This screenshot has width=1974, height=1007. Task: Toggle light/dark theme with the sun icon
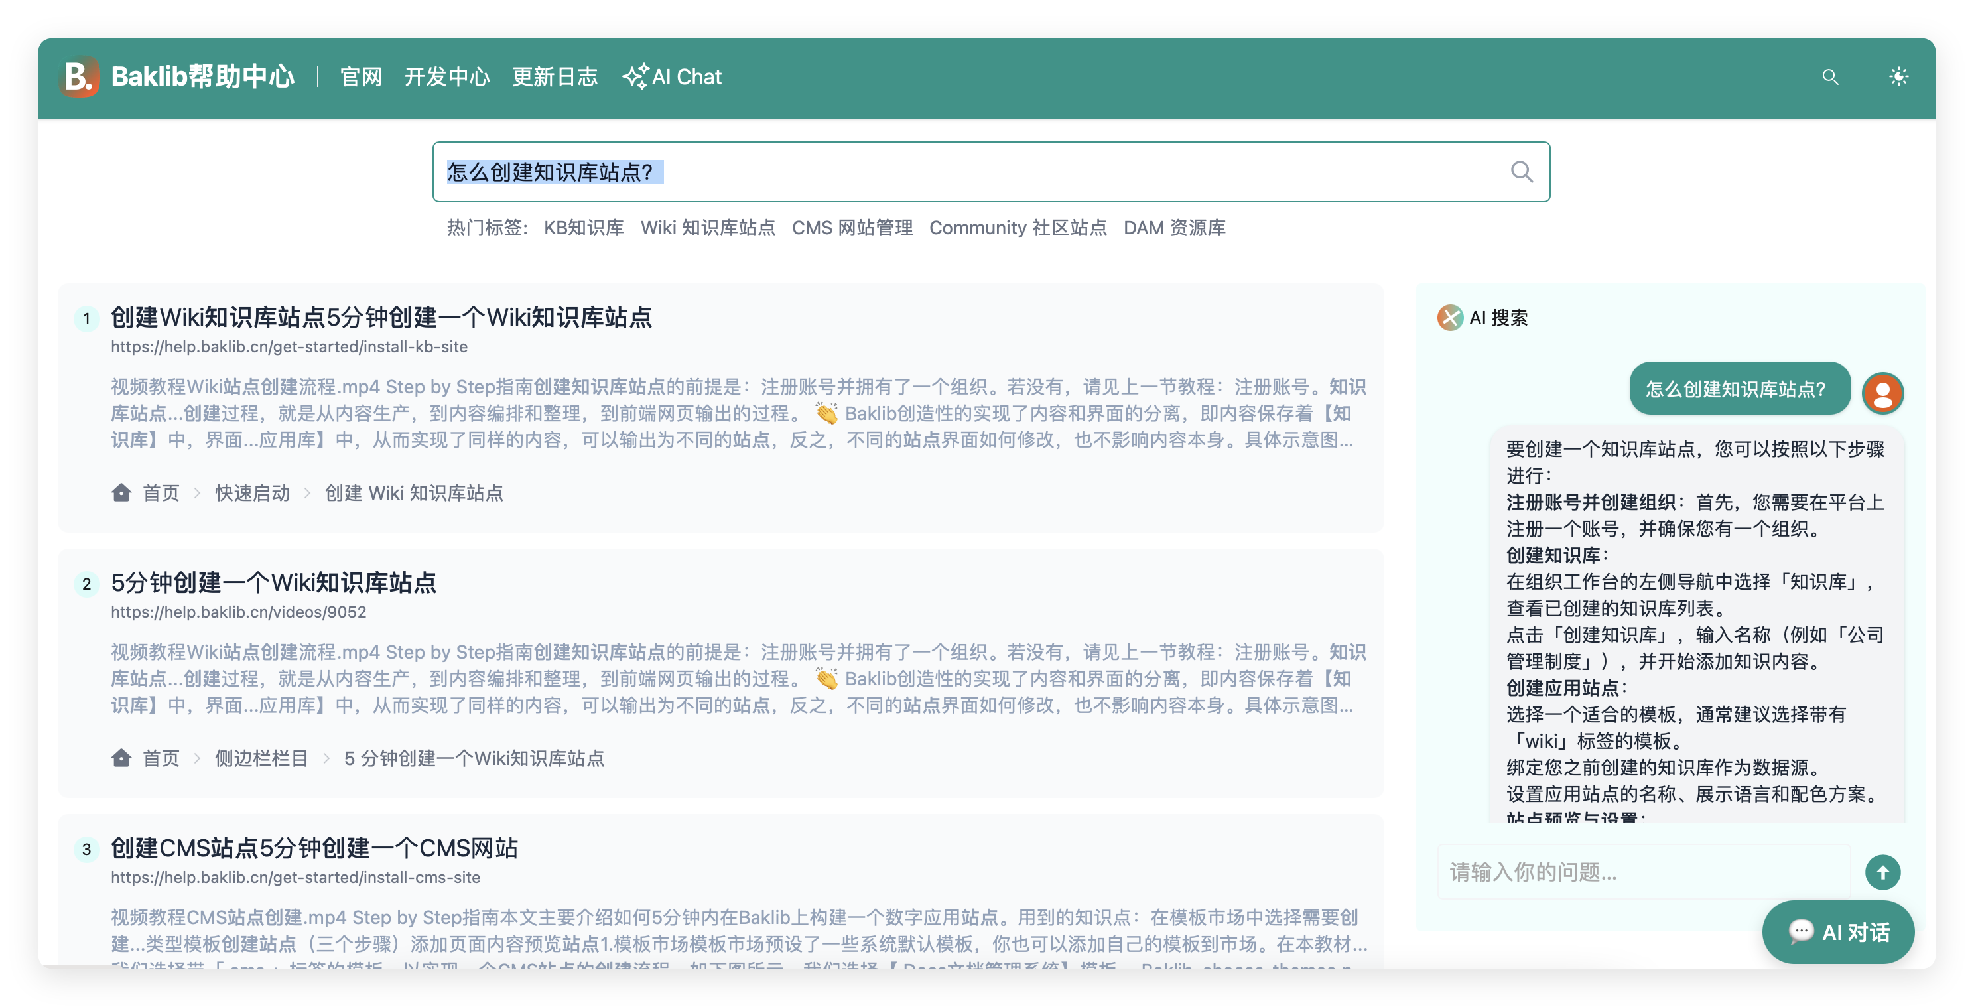click(x=1898, y=76)
